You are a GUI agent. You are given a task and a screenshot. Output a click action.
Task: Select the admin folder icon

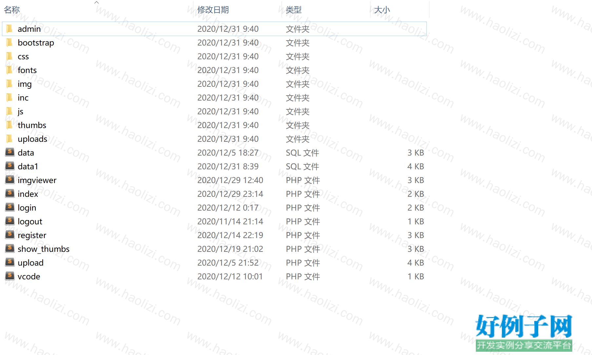[10, 29]
